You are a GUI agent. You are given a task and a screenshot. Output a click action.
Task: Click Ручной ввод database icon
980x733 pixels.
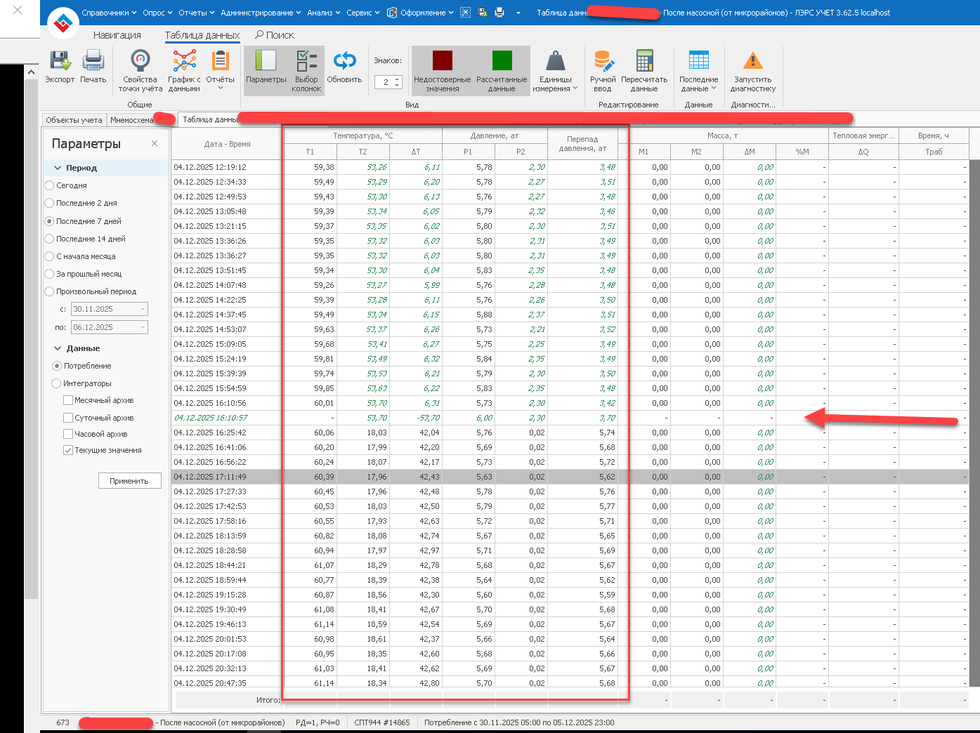[x=603, y=62]
